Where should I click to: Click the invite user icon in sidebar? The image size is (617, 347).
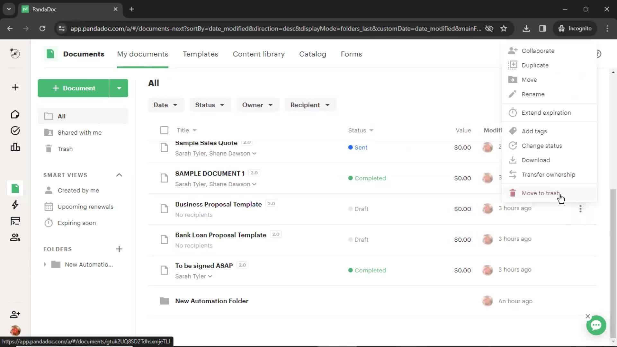click(x=15, y=314)
